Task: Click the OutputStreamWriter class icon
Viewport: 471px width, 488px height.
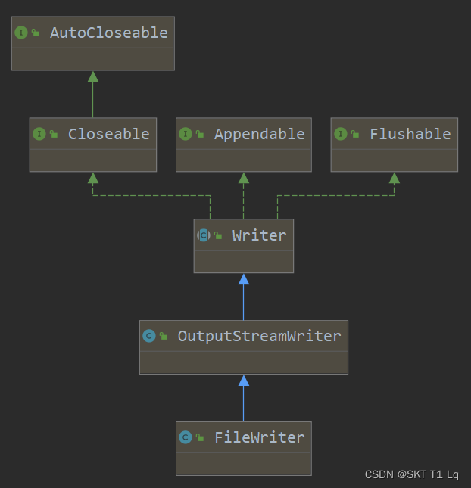Action: pos(148,336)
